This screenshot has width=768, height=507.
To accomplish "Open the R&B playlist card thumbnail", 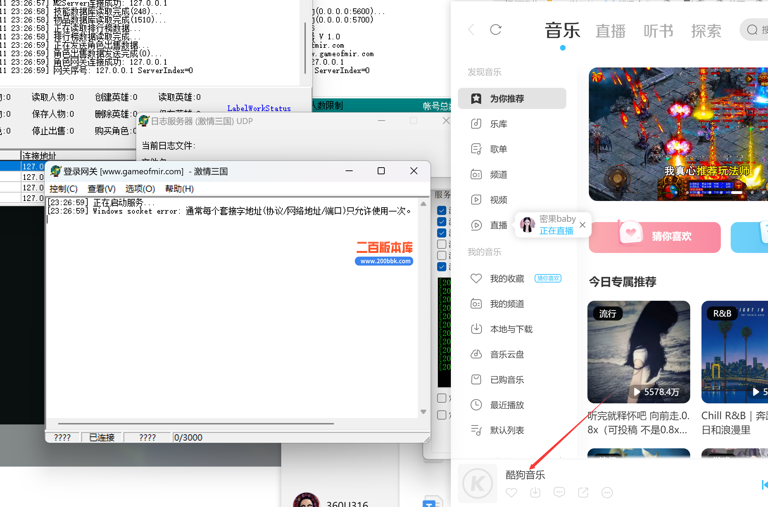I will click(x=735, y=352).
